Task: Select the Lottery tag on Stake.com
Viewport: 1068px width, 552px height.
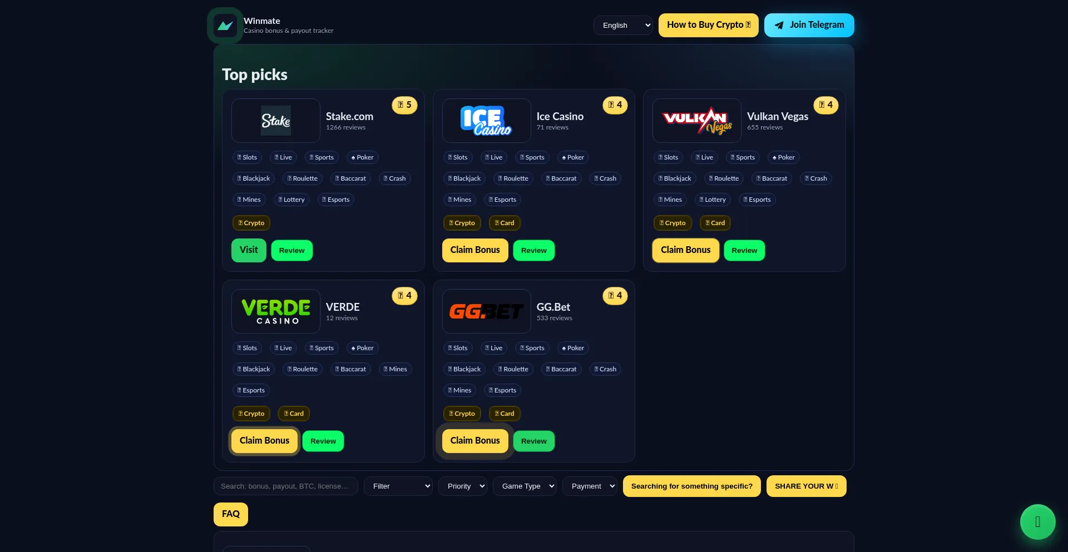Action: (291, 200)
